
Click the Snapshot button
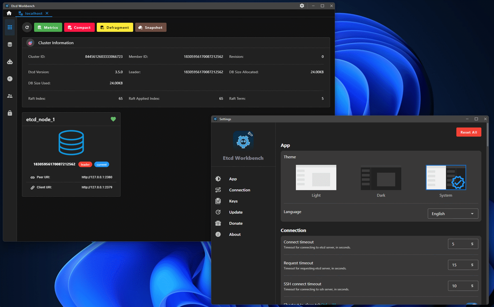(151, 27)
